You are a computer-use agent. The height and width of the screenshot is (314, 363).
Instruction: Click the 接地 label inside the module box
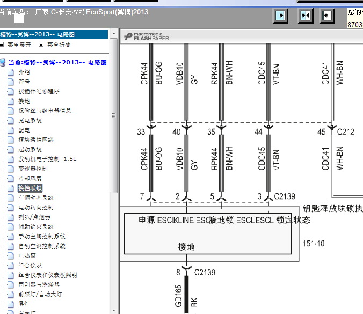tap(186, 247)
